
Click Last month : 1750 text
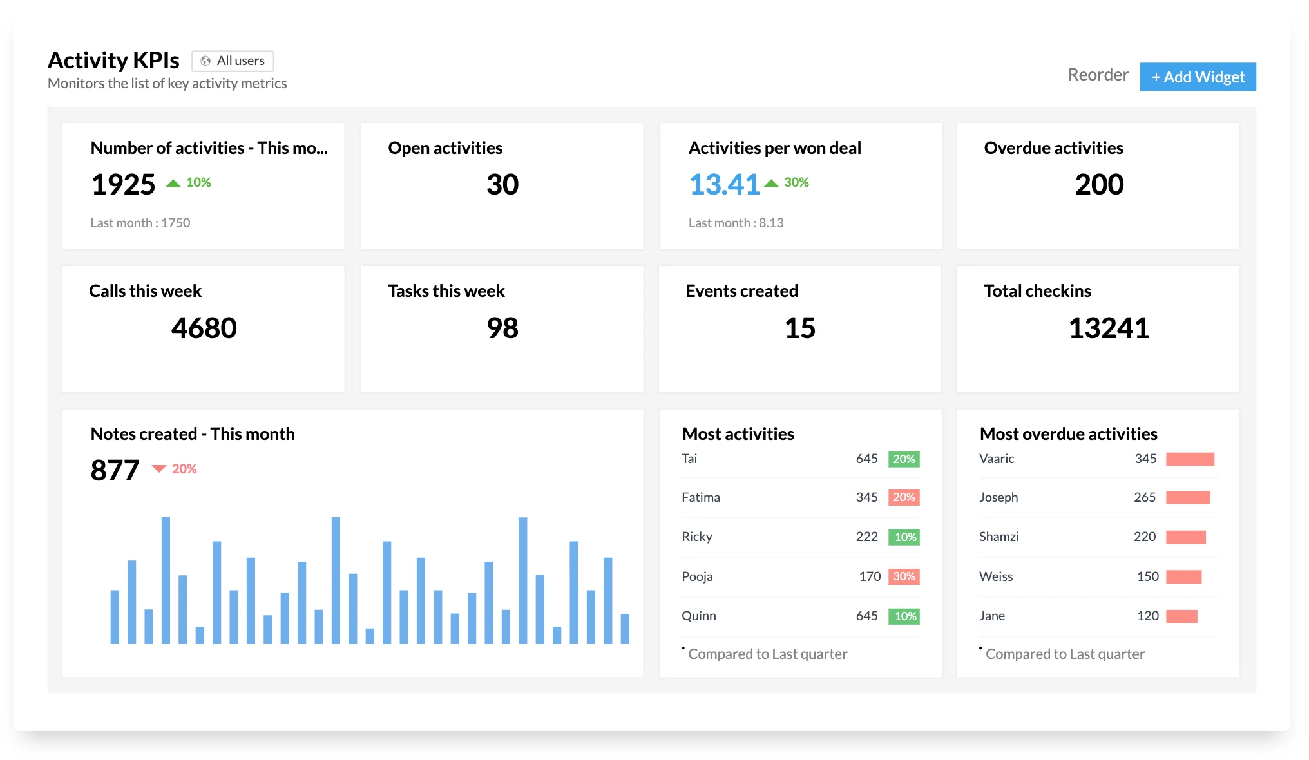pos(140,223)
